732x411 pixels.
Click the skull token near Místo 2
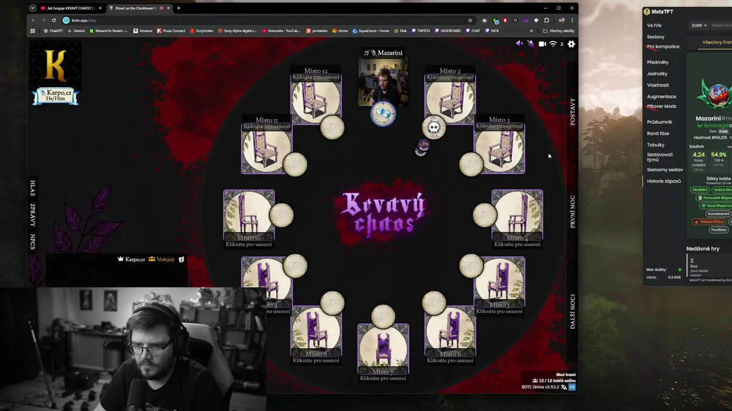(433, 128)
